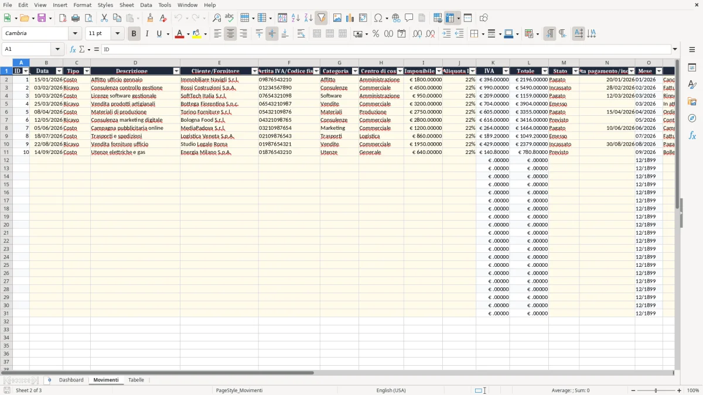Expand Name Box dropdown

[x=57, y=50]
